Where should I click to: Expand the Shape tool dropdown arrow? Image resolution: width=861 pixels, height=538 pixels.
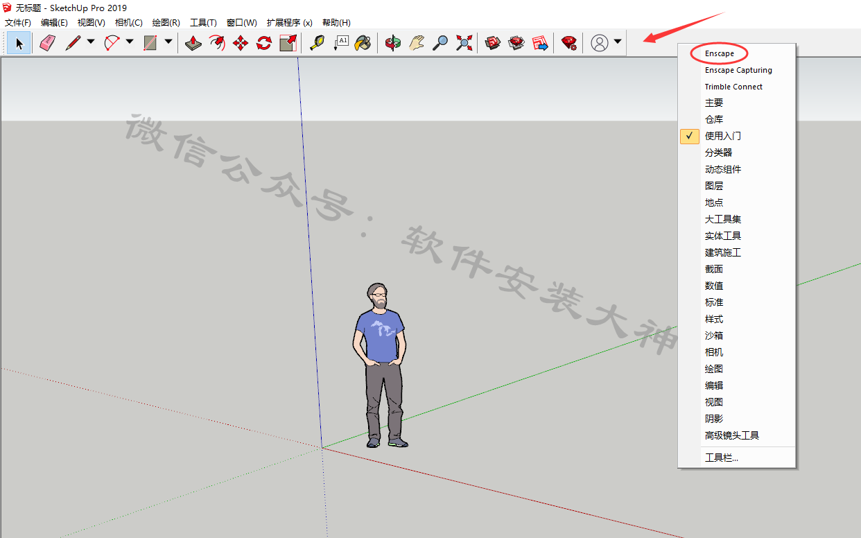168,42
